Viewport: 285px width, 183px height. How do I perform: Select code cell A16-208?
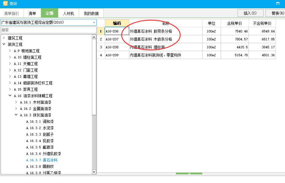point(117,47)
